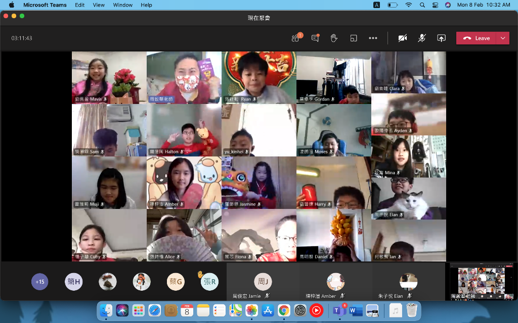
Task: Check the battery status in menu bar
Action: pyautogui.click(x=393, y=5)
